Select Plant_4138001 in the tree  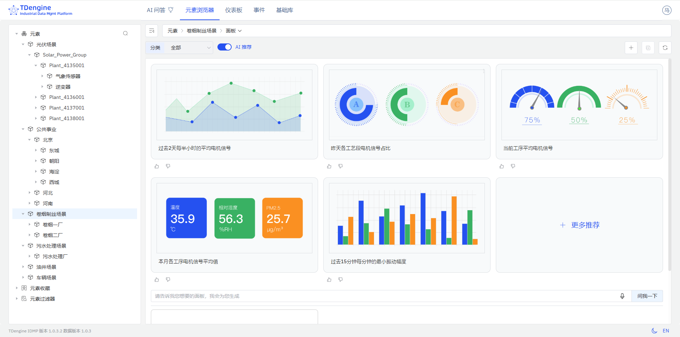[x=67, y=118]
